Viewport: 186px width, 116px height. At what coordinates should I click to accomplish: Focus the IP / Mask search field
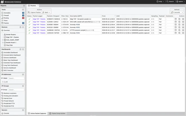coord(16,78)
